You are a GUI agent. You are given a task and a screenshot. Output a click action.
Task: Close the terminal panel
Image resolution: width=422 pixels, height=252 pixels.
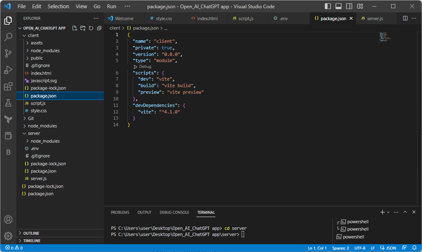click(x=414, y=212)
